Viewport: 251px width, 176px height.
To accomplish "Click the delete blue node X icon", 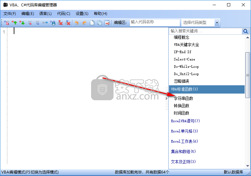I will (x=68, y=23).
